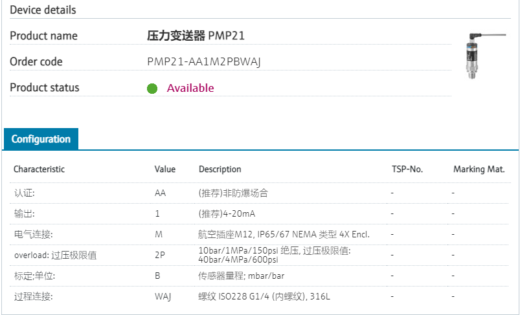Image resolution: width=520 pixels, height=315 pixels.
Task: Click the Marking Mat. column header
Action: (479, 169)
